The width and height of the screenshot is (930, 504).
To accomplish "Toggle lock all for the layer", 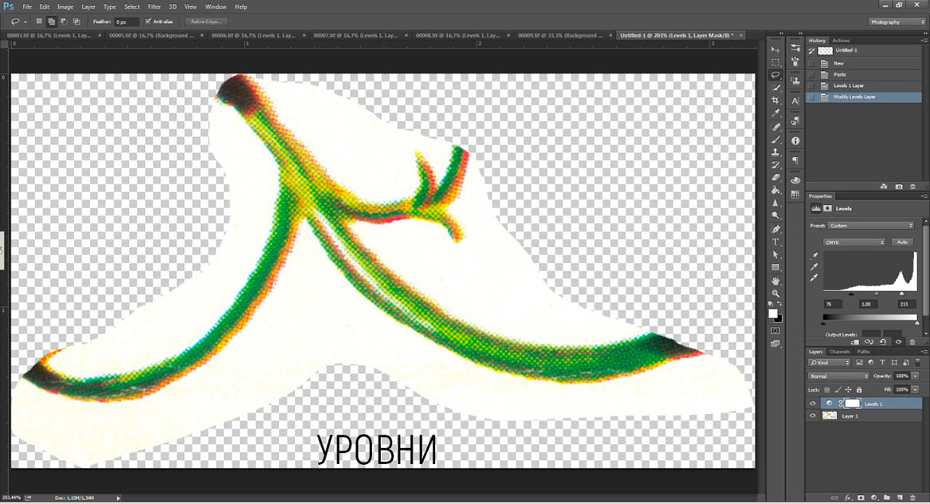I will point(859,390).
